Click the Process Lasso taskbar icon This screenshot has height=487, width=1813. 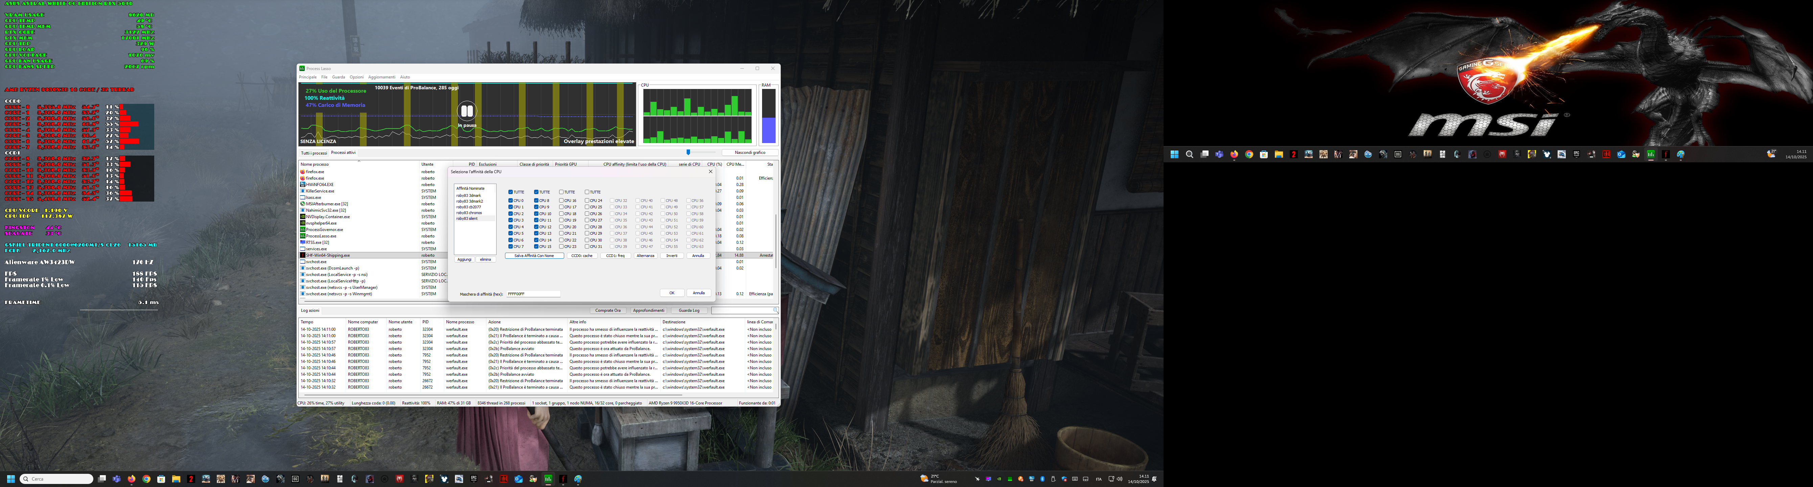tap(548, 479)
